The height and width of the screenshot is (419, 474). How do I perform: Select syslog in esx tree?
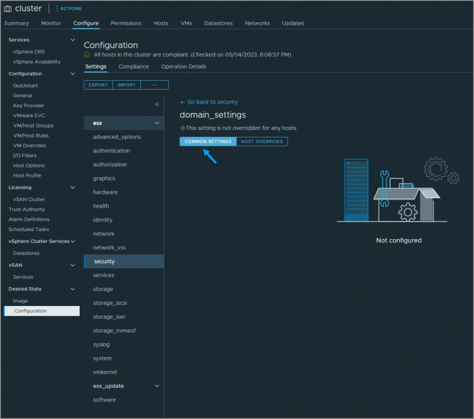click(101, 345)
